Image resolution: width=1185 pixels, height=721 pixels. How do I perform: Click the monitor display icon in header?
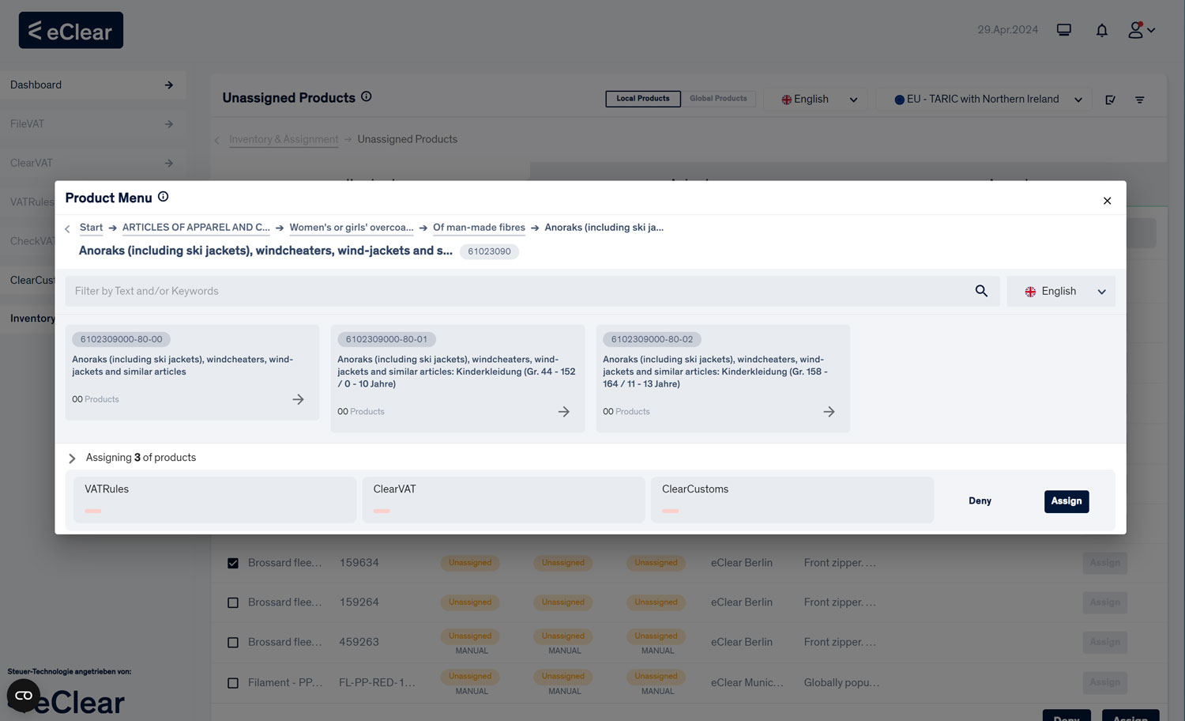click(x=1064, y=30)
